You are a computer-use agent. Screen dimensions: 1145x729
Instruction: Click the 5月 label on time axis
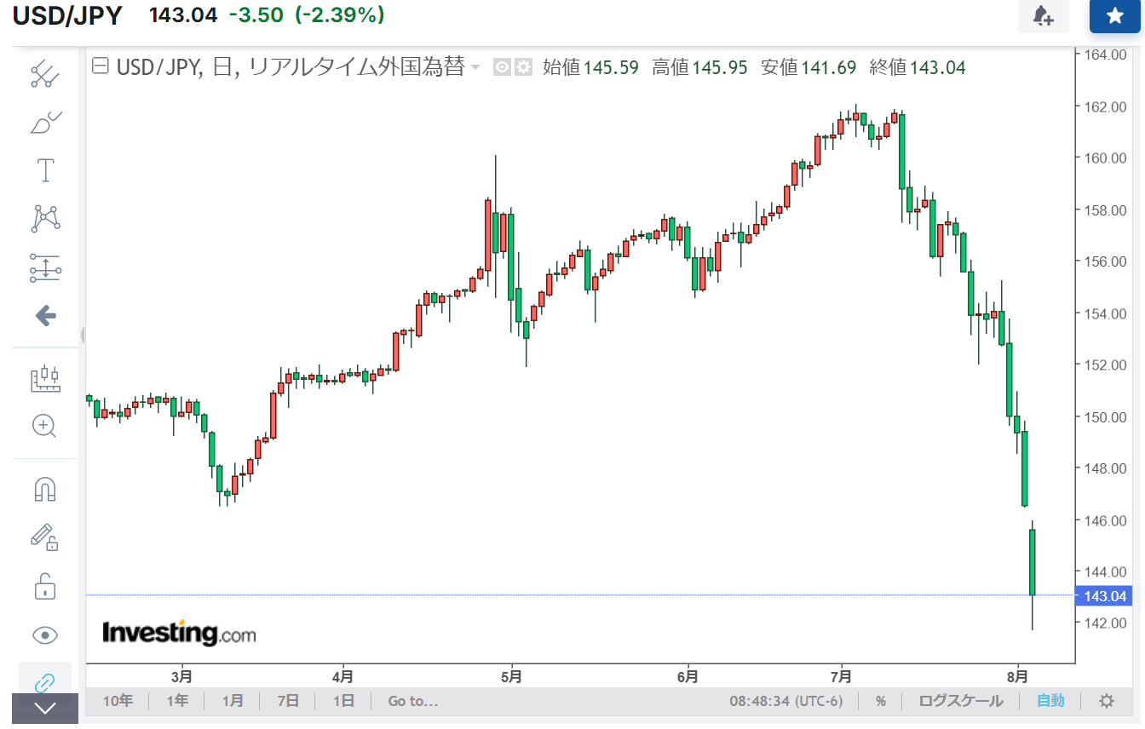(x=511, y=677)
